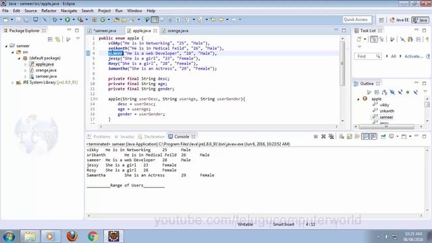Toggle Show Console When Standard Error Changes
This screenshot has width=432, height=243.
click(373, 136)
